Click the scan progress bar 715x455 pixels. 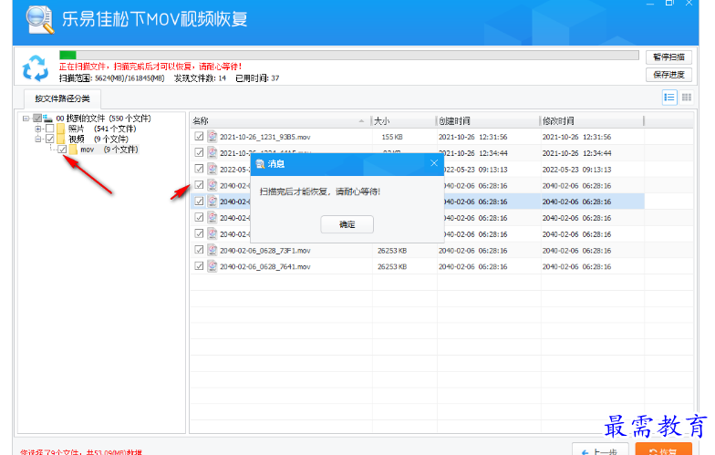tap(348, 56)
